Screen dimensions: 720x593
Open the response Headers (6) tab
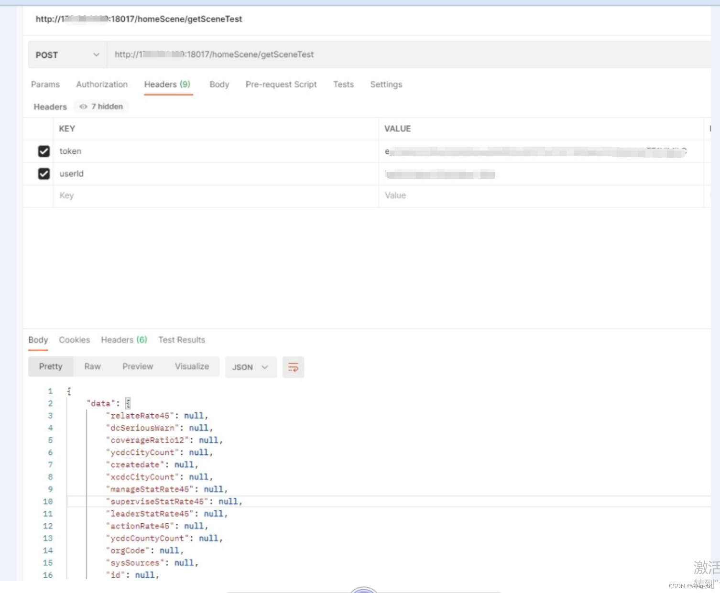124,340
